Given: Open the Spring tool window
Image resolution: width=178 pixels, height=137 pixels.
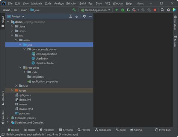Looking at the screenshot, I should pos(136,130).
